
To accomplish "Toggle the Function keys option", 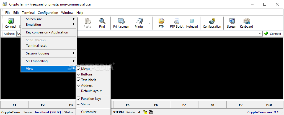I will click(x=93, y=99).
